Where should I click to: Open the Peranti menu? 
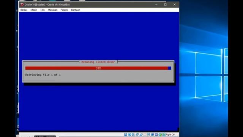coord(64,10)
